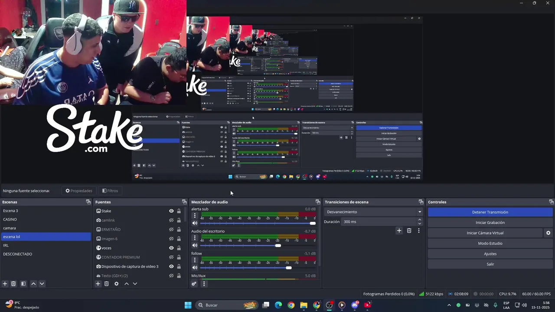The height and width of the screenshot is (312, 555).
Task: Lock toggle for Stake source
Action: (179, 211)
